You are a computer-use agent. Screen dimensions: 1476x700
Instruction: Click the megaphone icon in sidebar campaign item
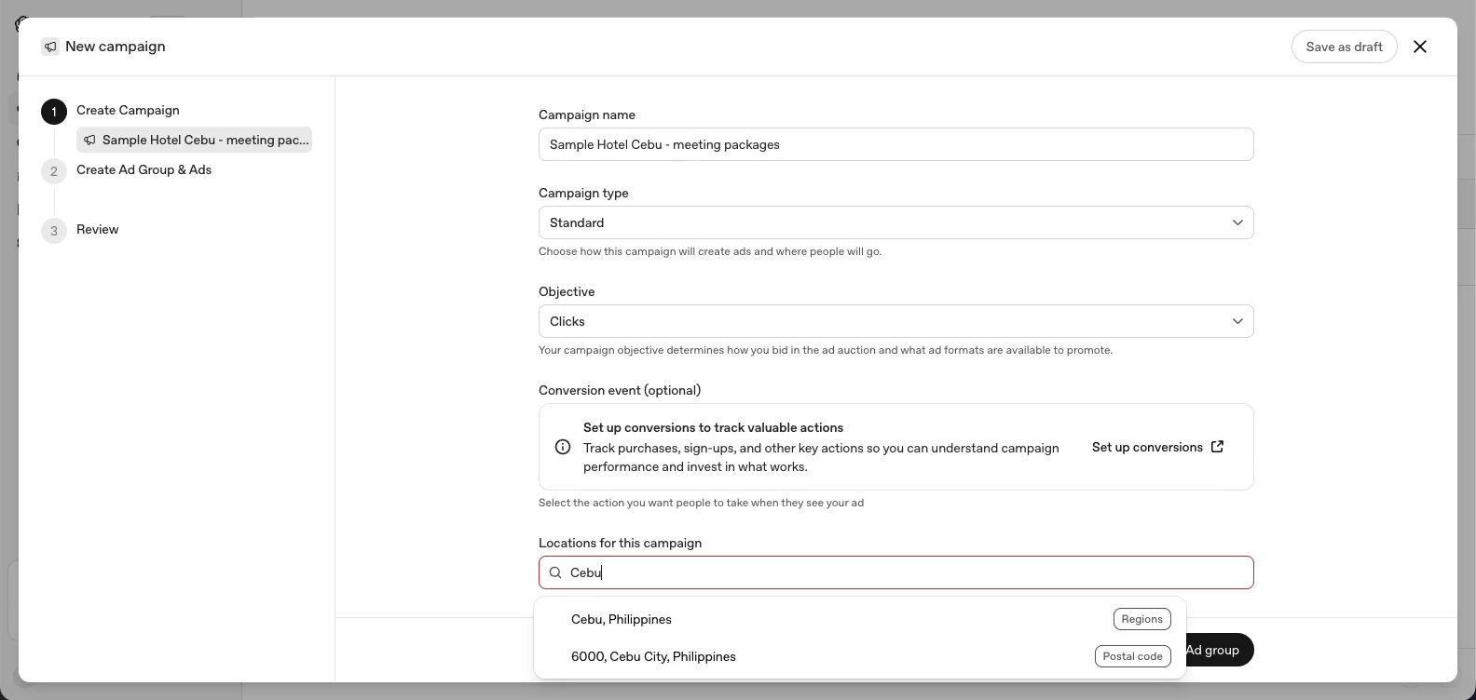89,140
